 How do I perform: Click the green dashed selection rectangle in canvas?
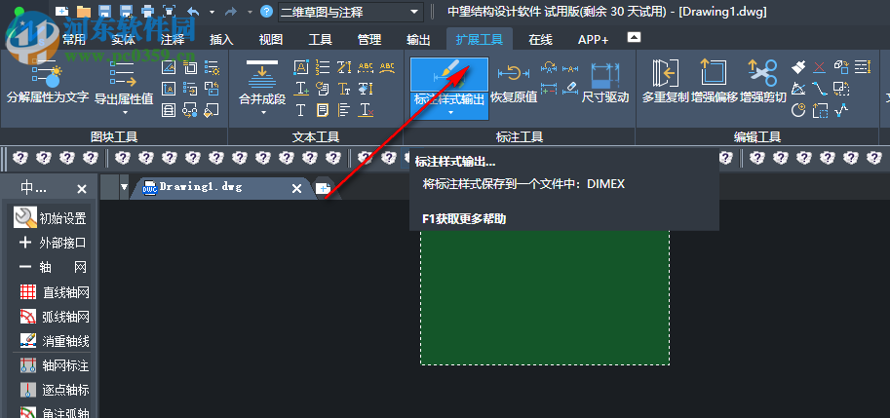(545, 298)
